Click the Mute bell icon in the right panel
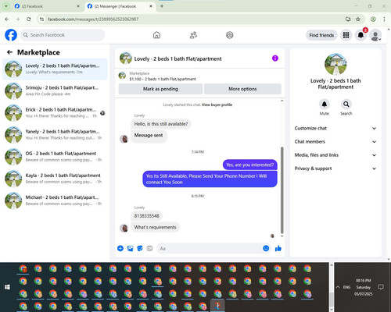391x312 pixels. click(x=325, y=105)
